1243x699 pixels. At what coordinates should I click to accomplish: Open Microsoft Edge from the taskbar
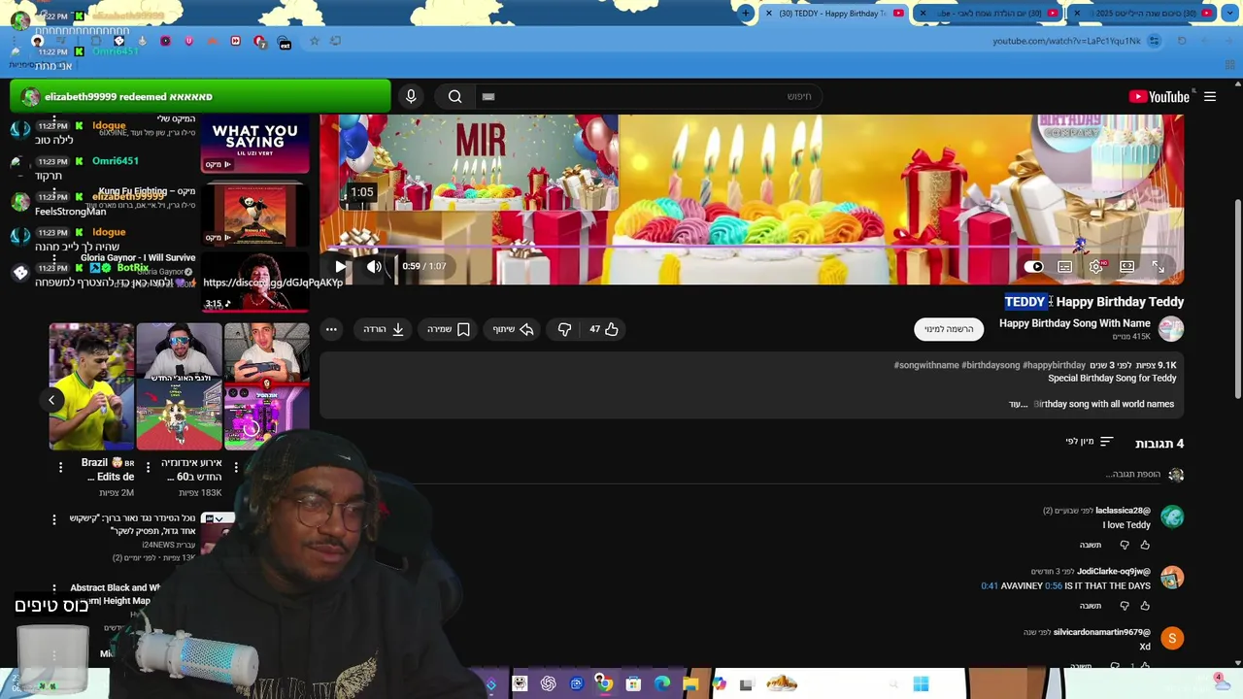[x=661, y=684]
